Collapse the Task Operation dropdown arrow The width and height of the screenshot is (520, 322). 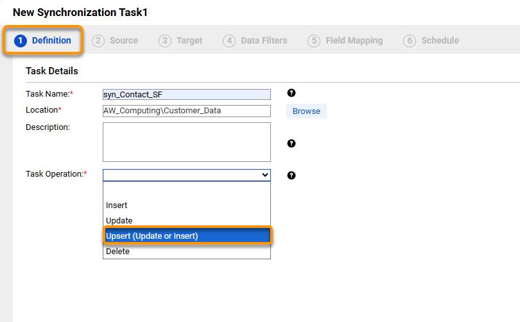(x=265, y=175)
